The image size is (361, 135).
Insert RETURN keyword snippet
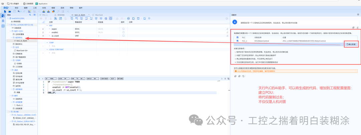[x=120, y=78]
